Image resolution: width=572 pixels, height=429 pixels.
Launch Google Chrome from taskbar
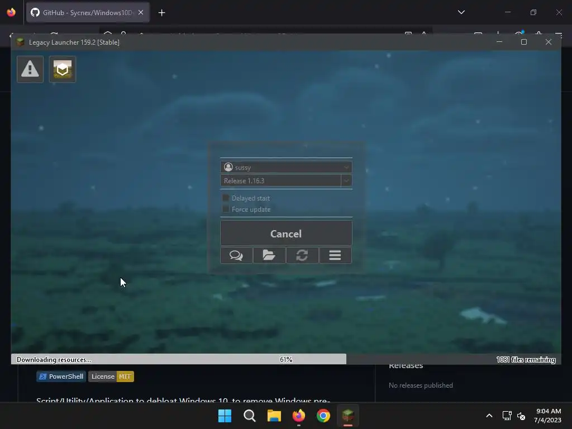(x=323, y=416)
